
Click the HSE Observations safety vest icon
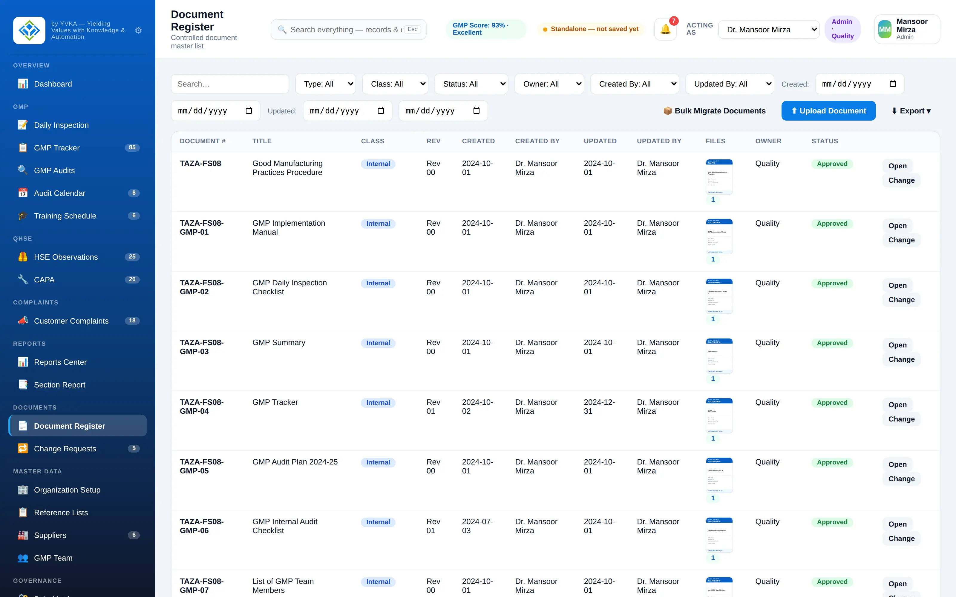(23, 257)
